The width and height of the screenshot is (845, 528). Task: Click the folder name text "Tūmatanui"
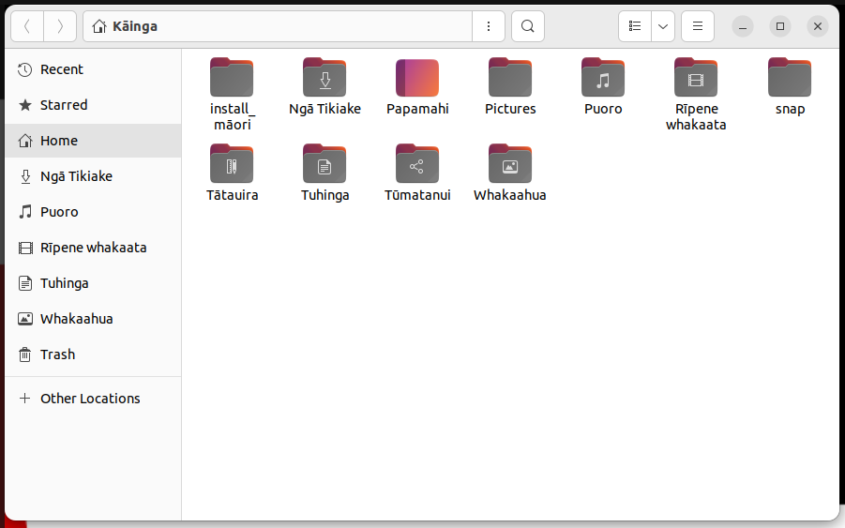(x=417, y=195)
